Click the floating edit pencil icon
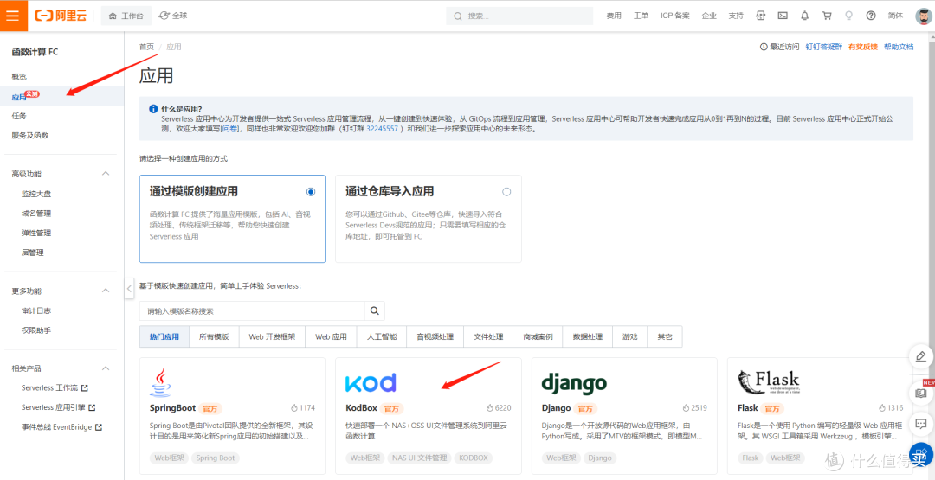The width and height of the screenshot is (935, 480). coord(920,356)
